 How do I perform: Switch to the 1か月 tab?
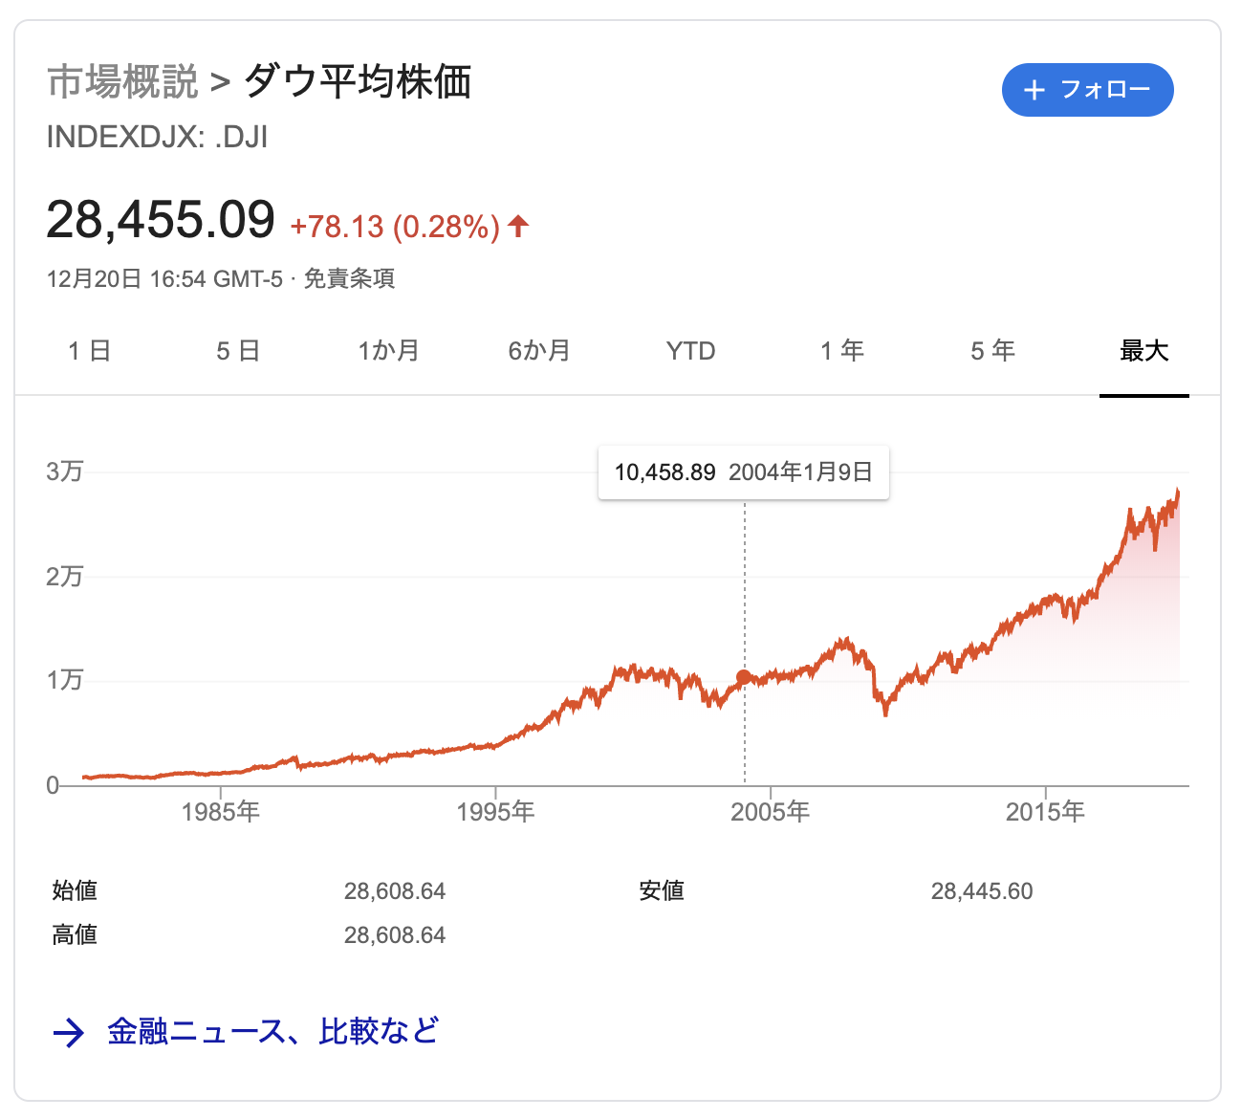[389, 351]
